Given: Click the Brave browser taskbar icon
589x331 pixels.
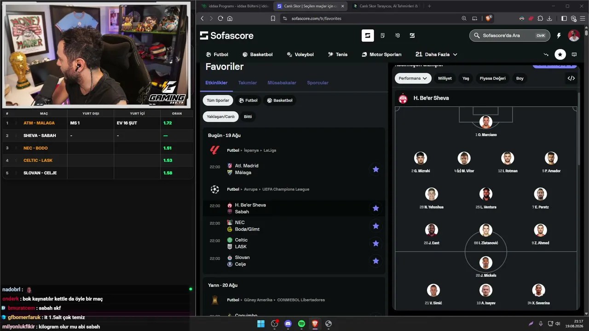Looking at the screenshot, I should point(315,324).
